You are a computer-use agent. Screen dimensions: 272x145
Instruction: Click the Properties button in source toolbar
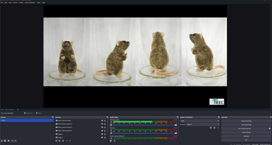click(x=28, y=113)
